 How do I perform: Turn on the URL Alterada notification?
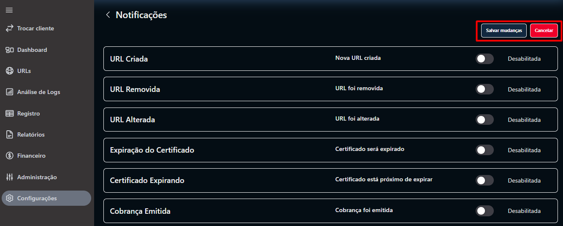pos(485,120)
